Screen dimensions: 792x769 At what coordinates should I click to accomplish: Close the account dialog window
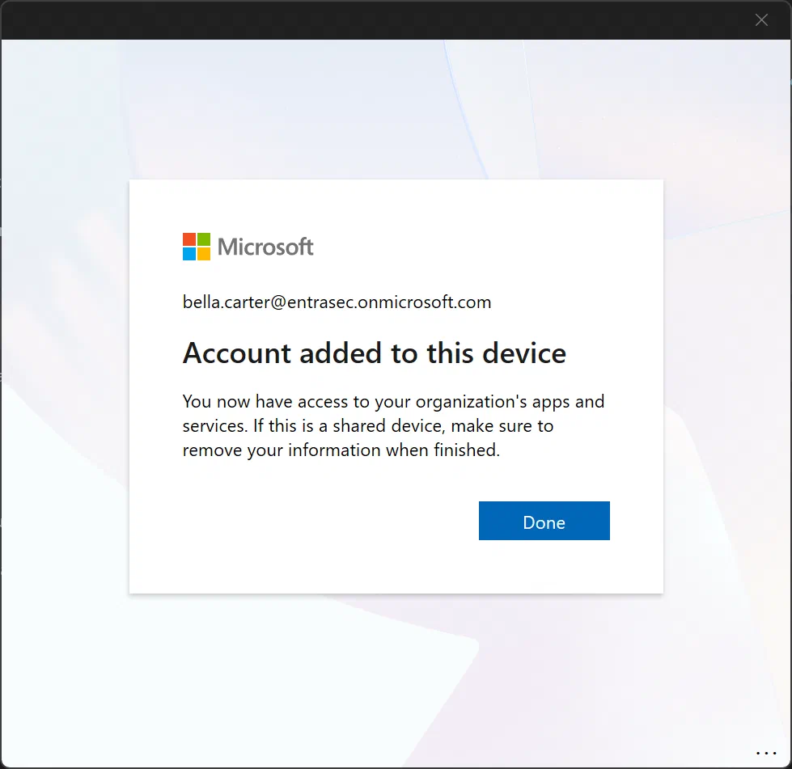761,19
